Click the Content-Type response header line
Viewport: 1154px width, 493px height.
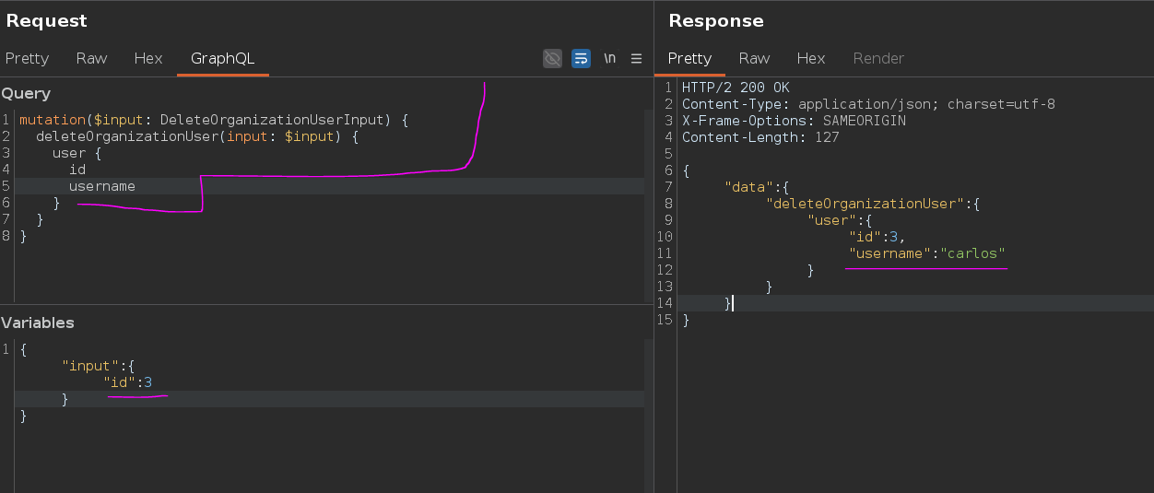[868, 104]
